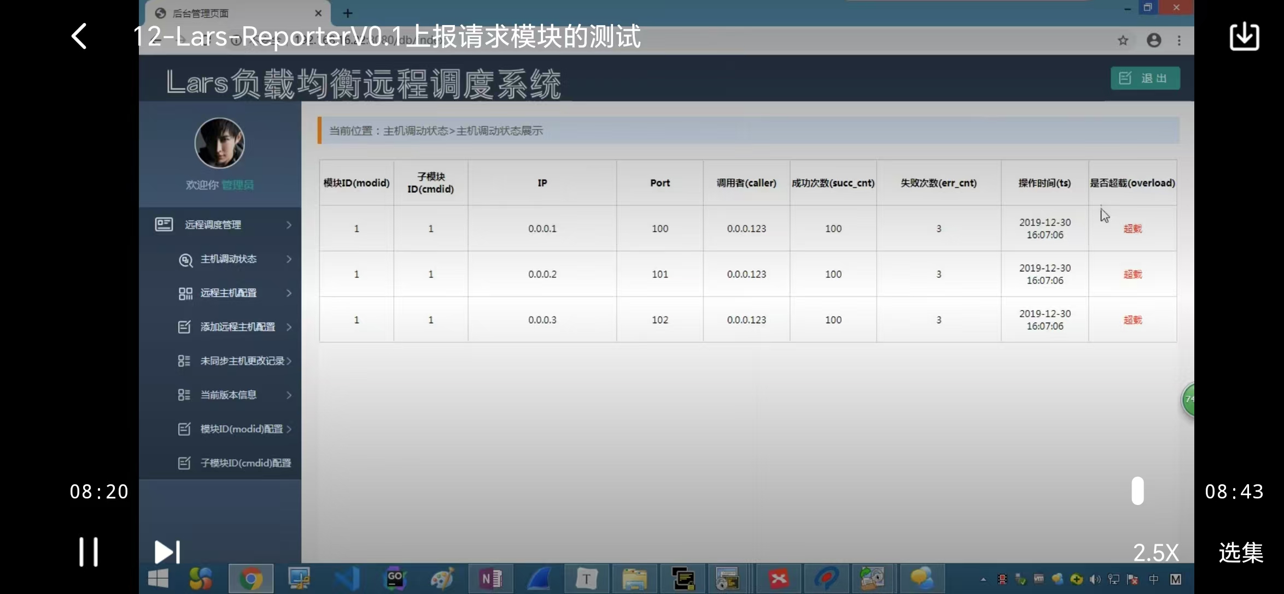
Task: Click the 添加远程主机配置 edit icon
Action: (184, 327)
